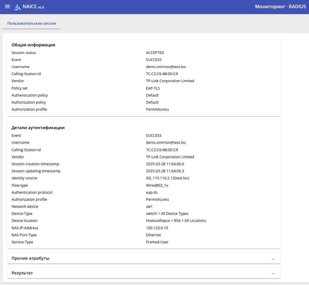This screenshot has width=309, height=285.
Task: Click the Framed-User service type value
Action: 157,242
